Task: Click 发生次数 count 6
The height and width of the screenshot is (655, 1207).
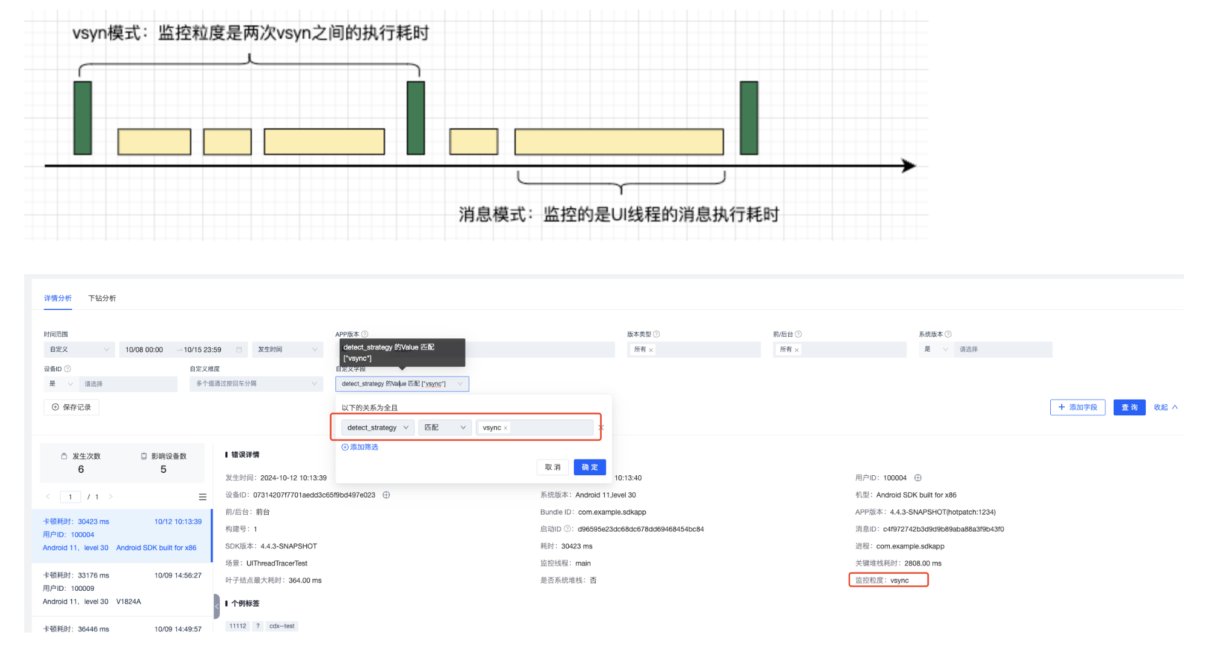Action: coord(81,470)
